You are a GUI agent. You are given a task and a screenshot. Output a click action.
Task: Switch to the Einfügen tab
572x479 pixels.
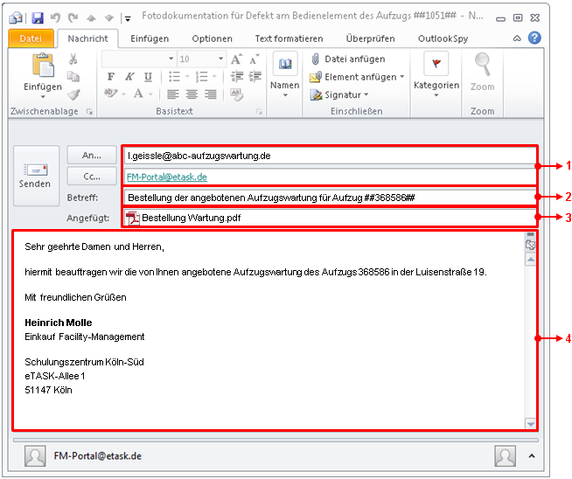[x=150, y=38]
